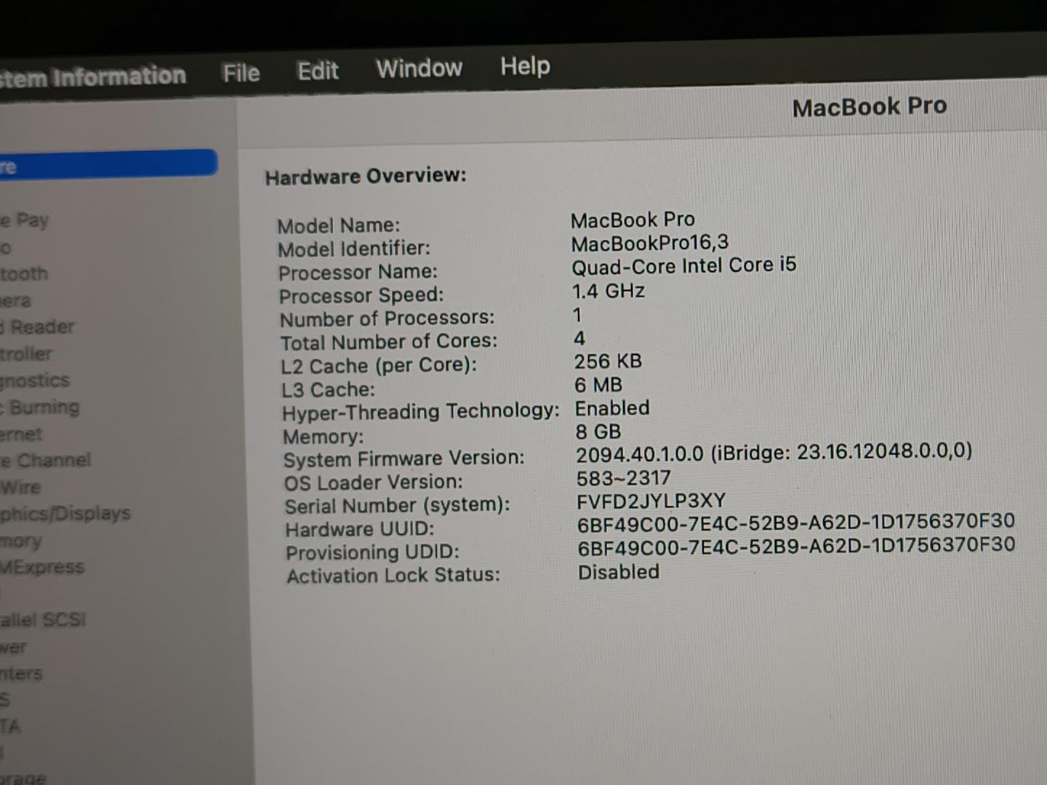1047x785 pixels.
Task: Click the Hardware UUID value
Action: 795,522
